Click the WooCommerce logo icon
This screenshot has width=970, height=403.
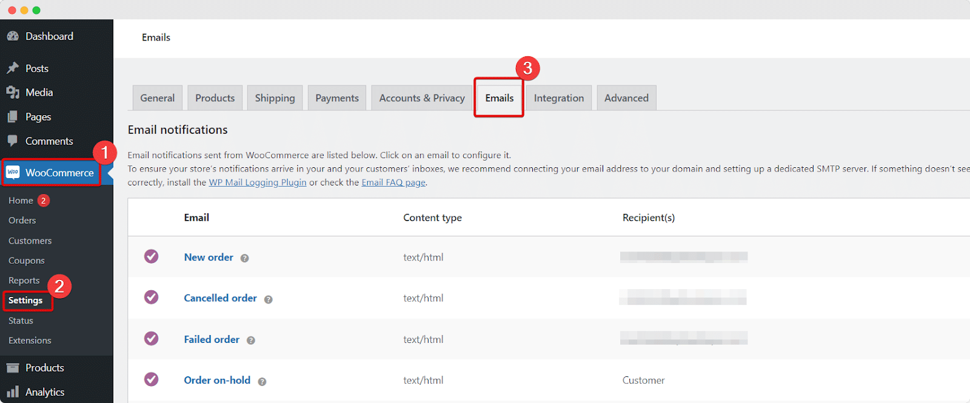pos(13,172)
